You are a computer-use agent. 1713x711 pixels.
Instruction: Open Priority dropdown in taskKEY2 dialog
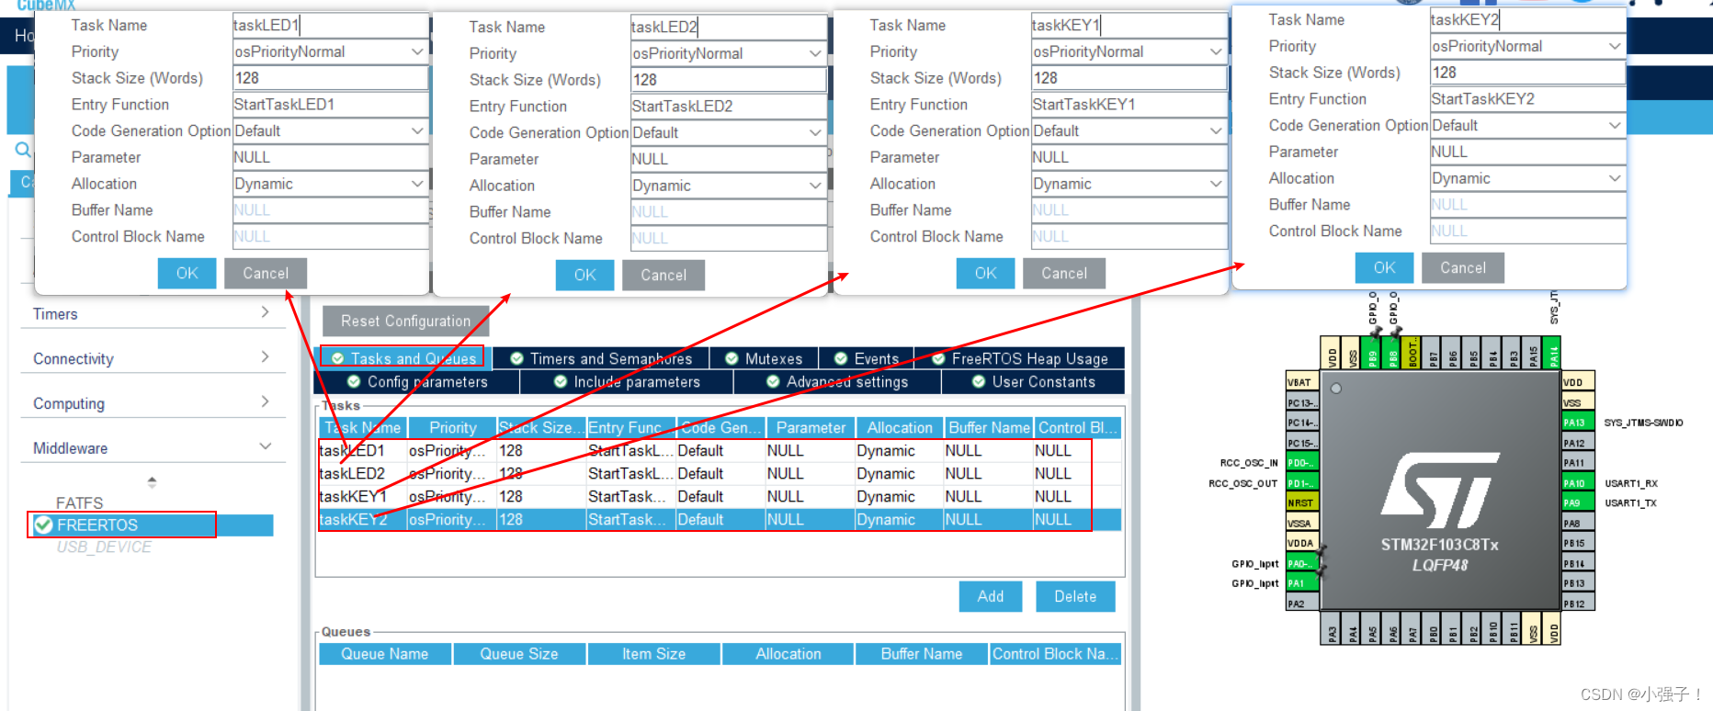pyautogui.click(x=1615, y=46)
